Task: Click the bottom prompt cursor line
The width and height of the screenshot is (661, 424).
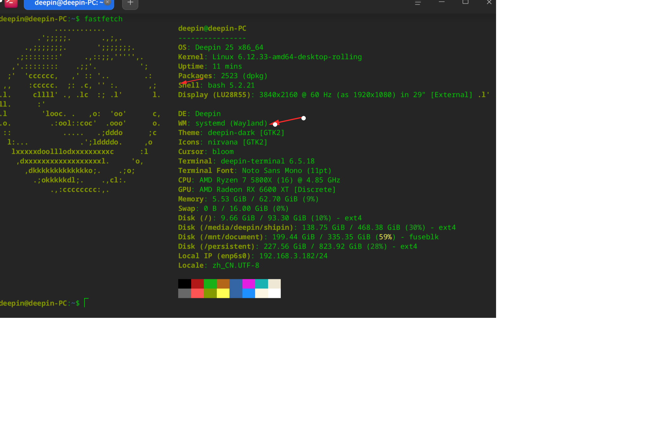Action: click(x=44, y=303)
